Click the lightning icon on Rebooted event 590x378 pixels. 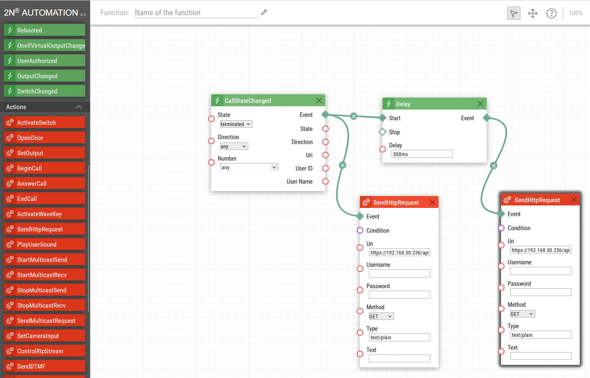pos(10,30)
